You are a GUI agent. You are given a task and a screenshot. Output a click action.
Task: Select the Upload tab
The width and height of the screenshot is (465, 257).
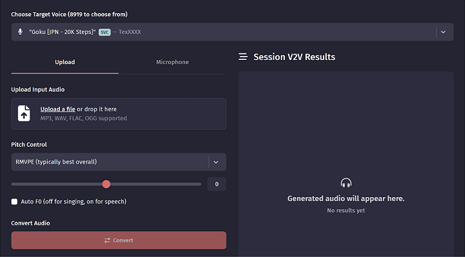pyautogui.click(x=65, y=62)
